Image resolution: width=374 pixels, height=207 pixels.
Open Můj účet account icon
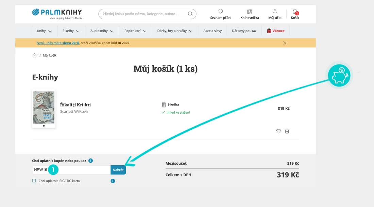[x=275, y=11]
